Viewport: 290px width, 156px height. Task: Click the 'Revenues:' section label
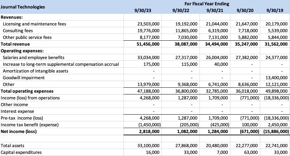[x=12, y=17]
